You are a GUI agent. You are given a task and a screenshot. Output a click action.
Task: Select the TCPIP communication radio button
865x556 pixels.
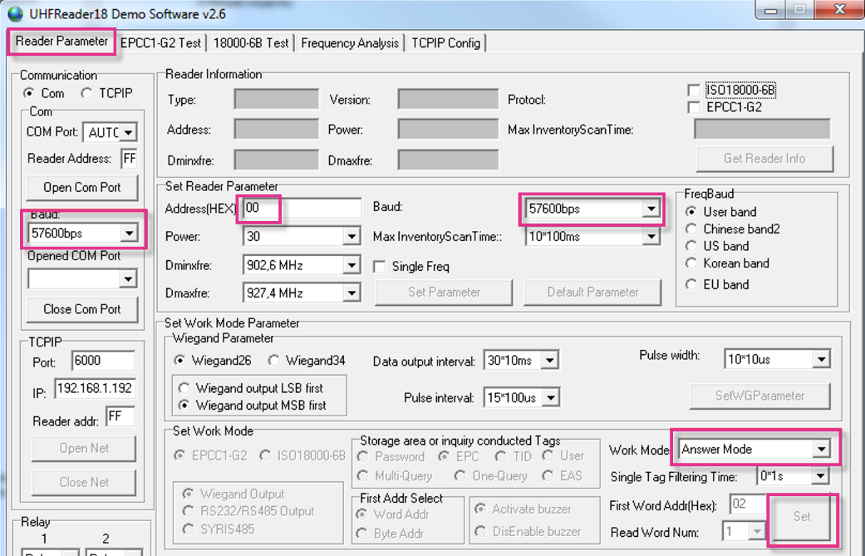[86, 93]
